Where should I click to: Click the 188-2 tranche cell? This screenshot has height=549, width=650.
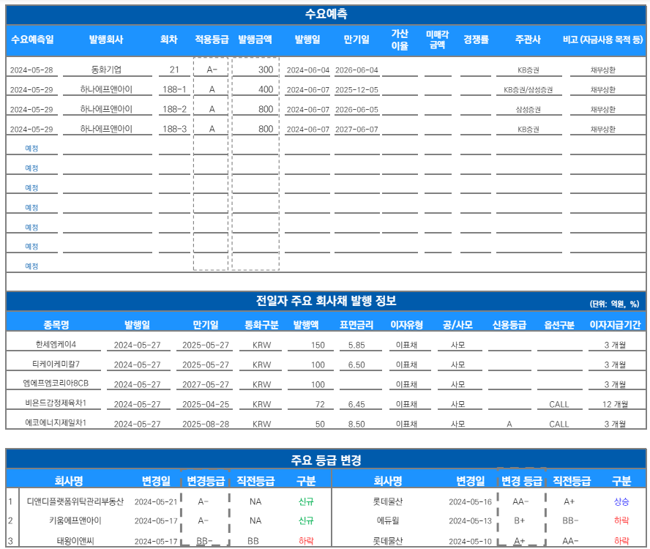pyautogui.click(x=174, y=109)
